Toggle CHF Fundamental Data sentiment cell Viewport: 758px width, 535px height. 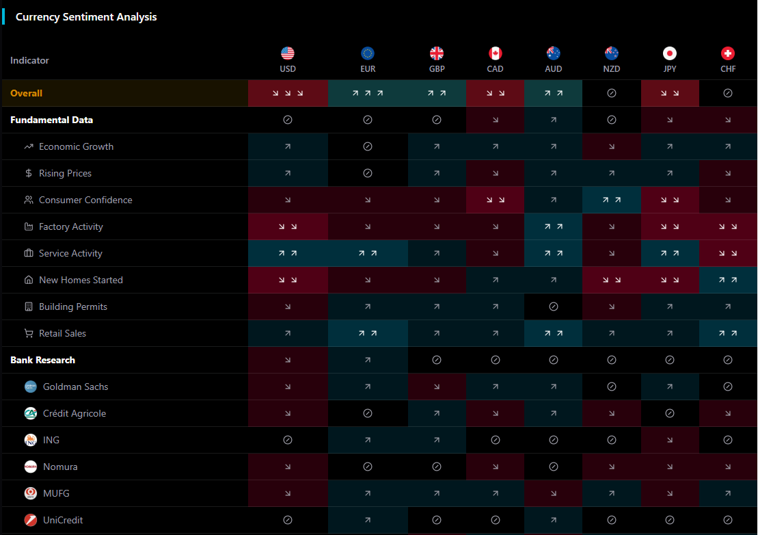[728, 119]
